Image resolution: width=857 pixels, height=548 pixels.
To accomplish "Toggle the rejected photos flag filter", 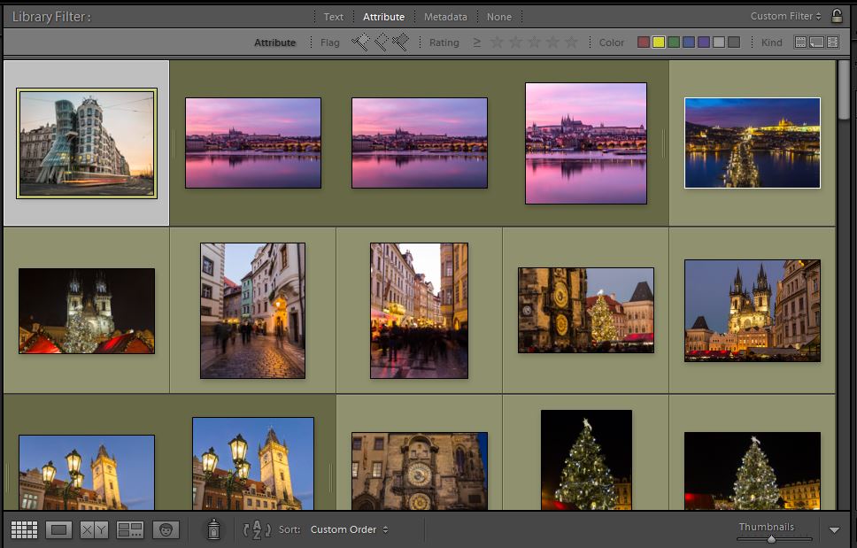I will tap(398, 41).
